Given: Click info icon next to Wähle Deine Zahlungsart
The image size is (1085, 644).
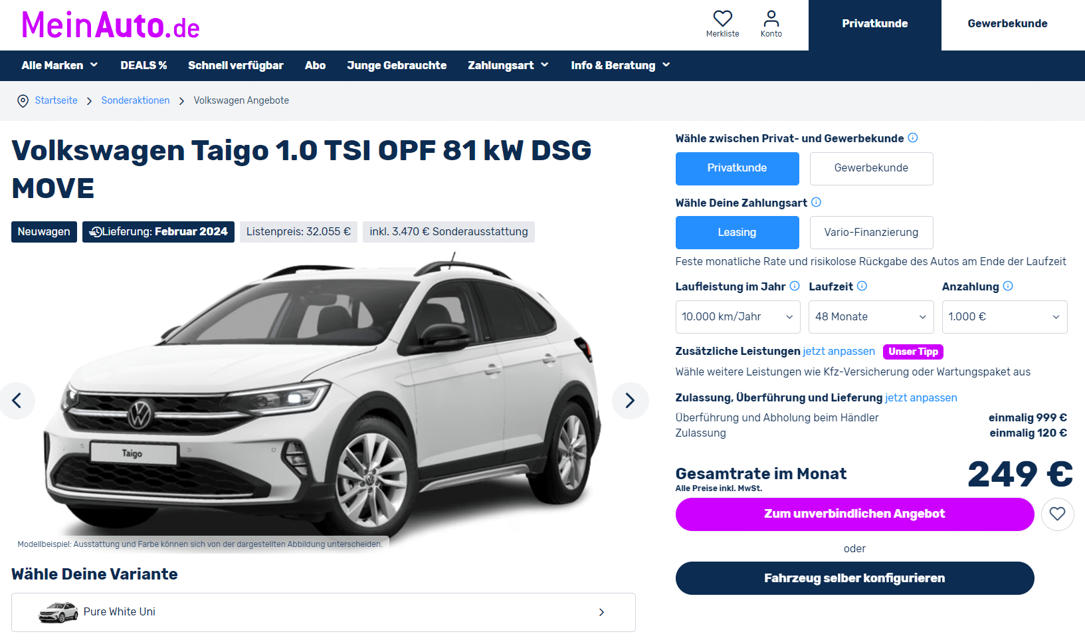Looking at the screenshot, I should click(816, 202).
